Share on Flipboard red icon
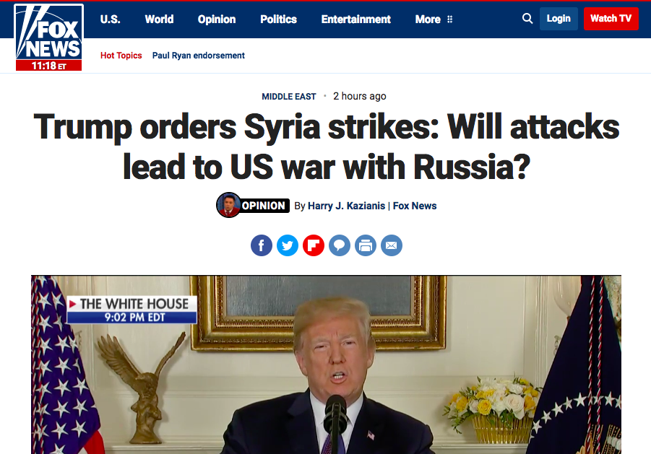Viewport: 651px width, 454px height. click(314, 245)
